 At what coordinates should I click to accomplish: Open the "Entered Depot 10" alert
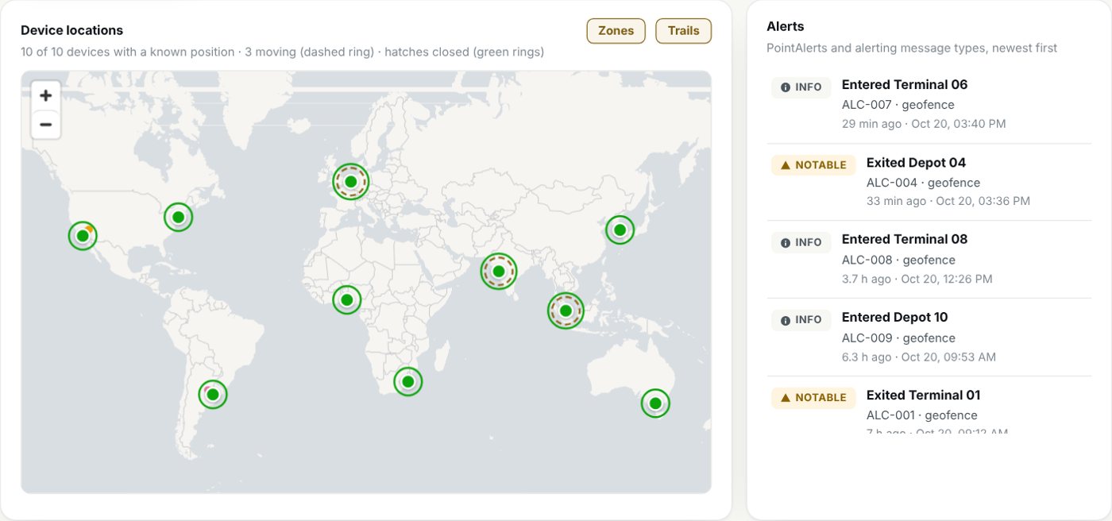click(x=929, y=338)
